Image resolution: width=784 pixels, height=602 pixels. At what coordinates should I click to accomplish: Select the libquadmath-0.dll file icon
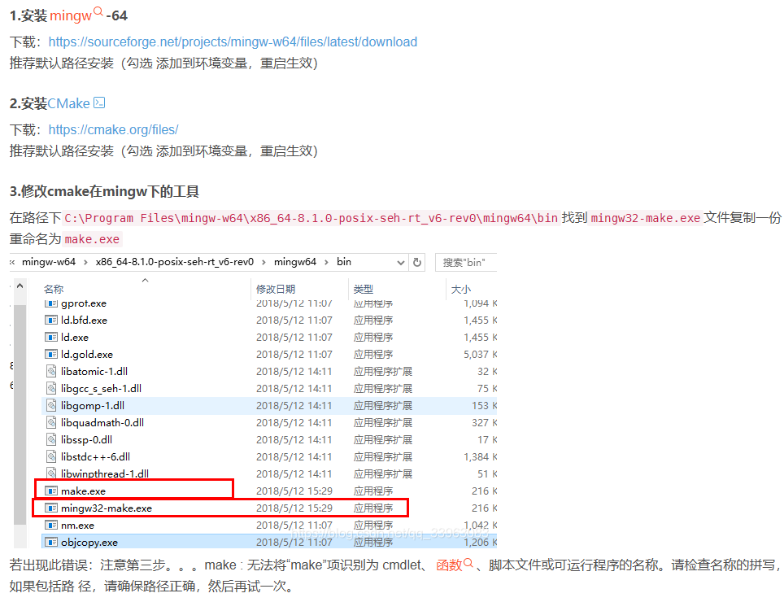coord(51,422)
